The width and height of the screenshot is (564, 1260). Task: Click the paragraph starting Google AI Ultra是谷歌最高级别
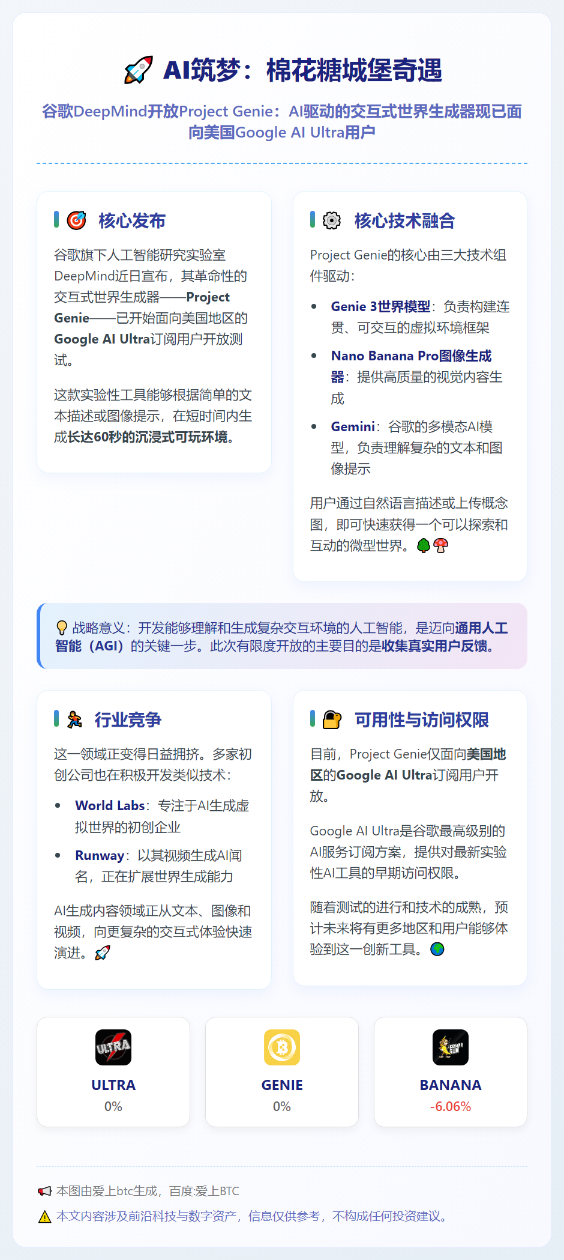point(410,852)
